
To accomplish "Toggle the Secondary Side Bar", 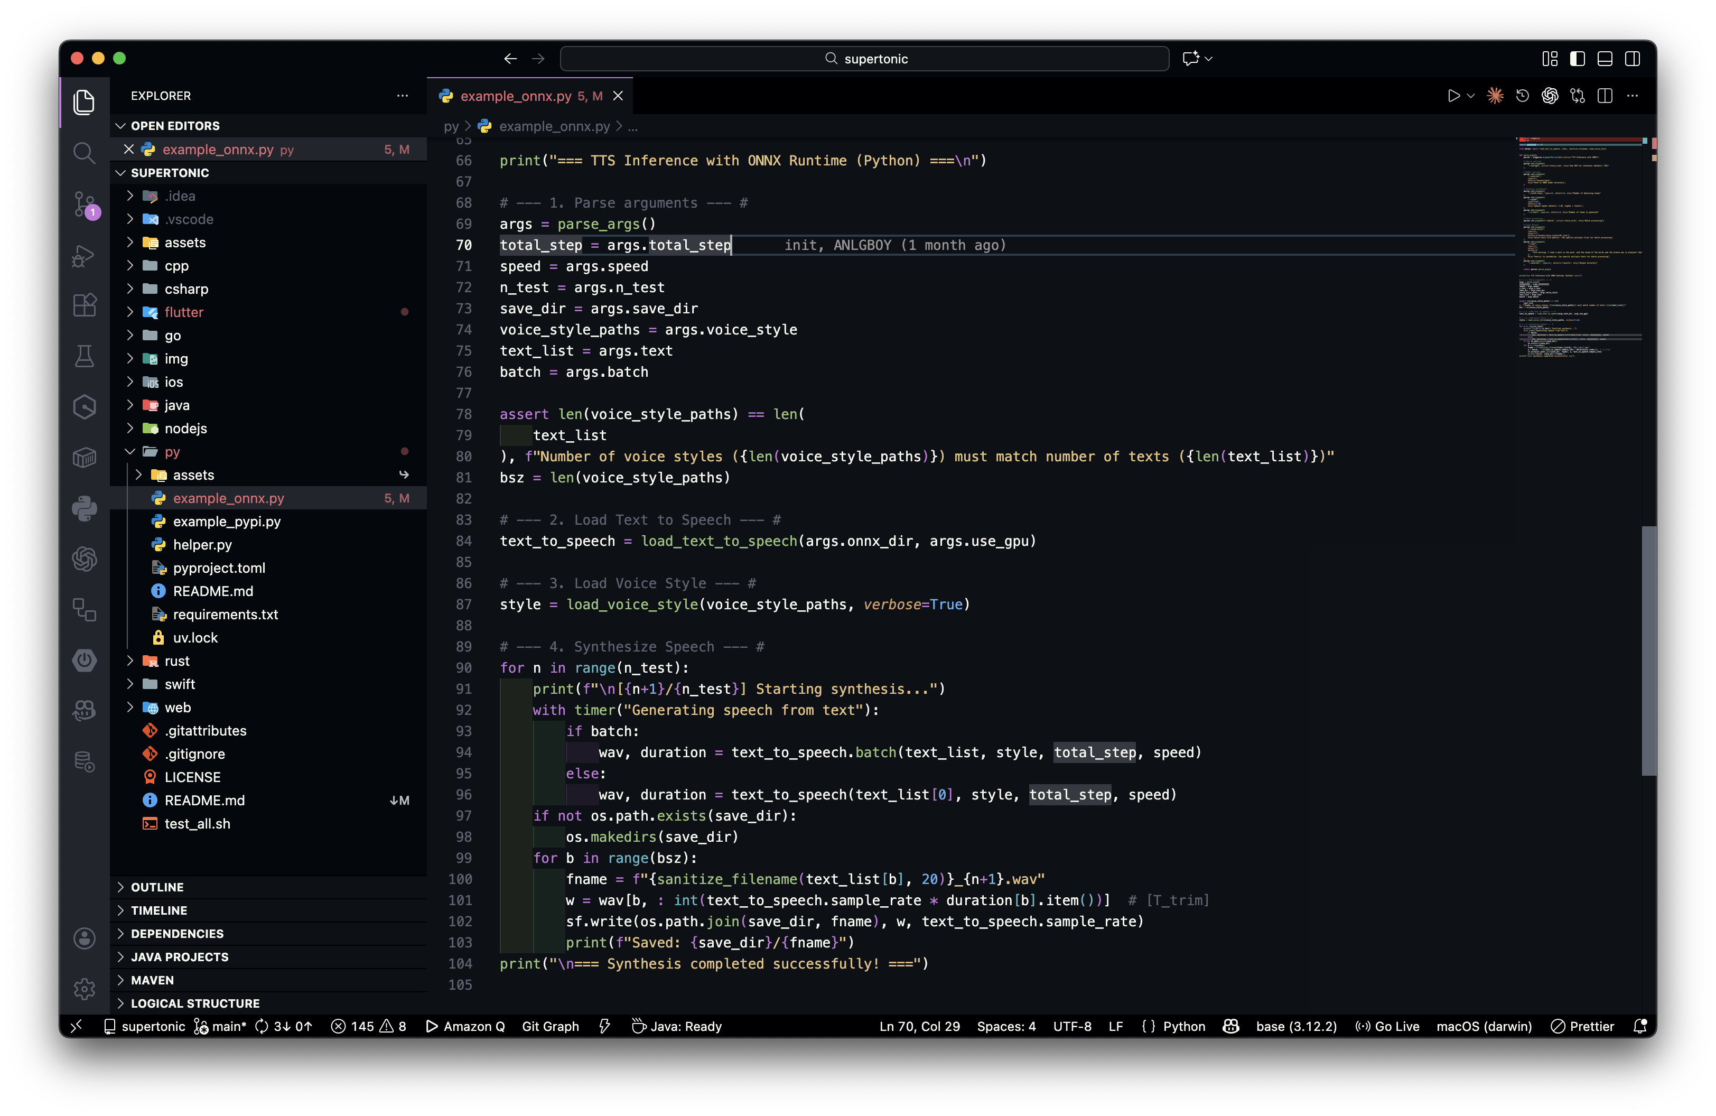I will pos(1633,59).
